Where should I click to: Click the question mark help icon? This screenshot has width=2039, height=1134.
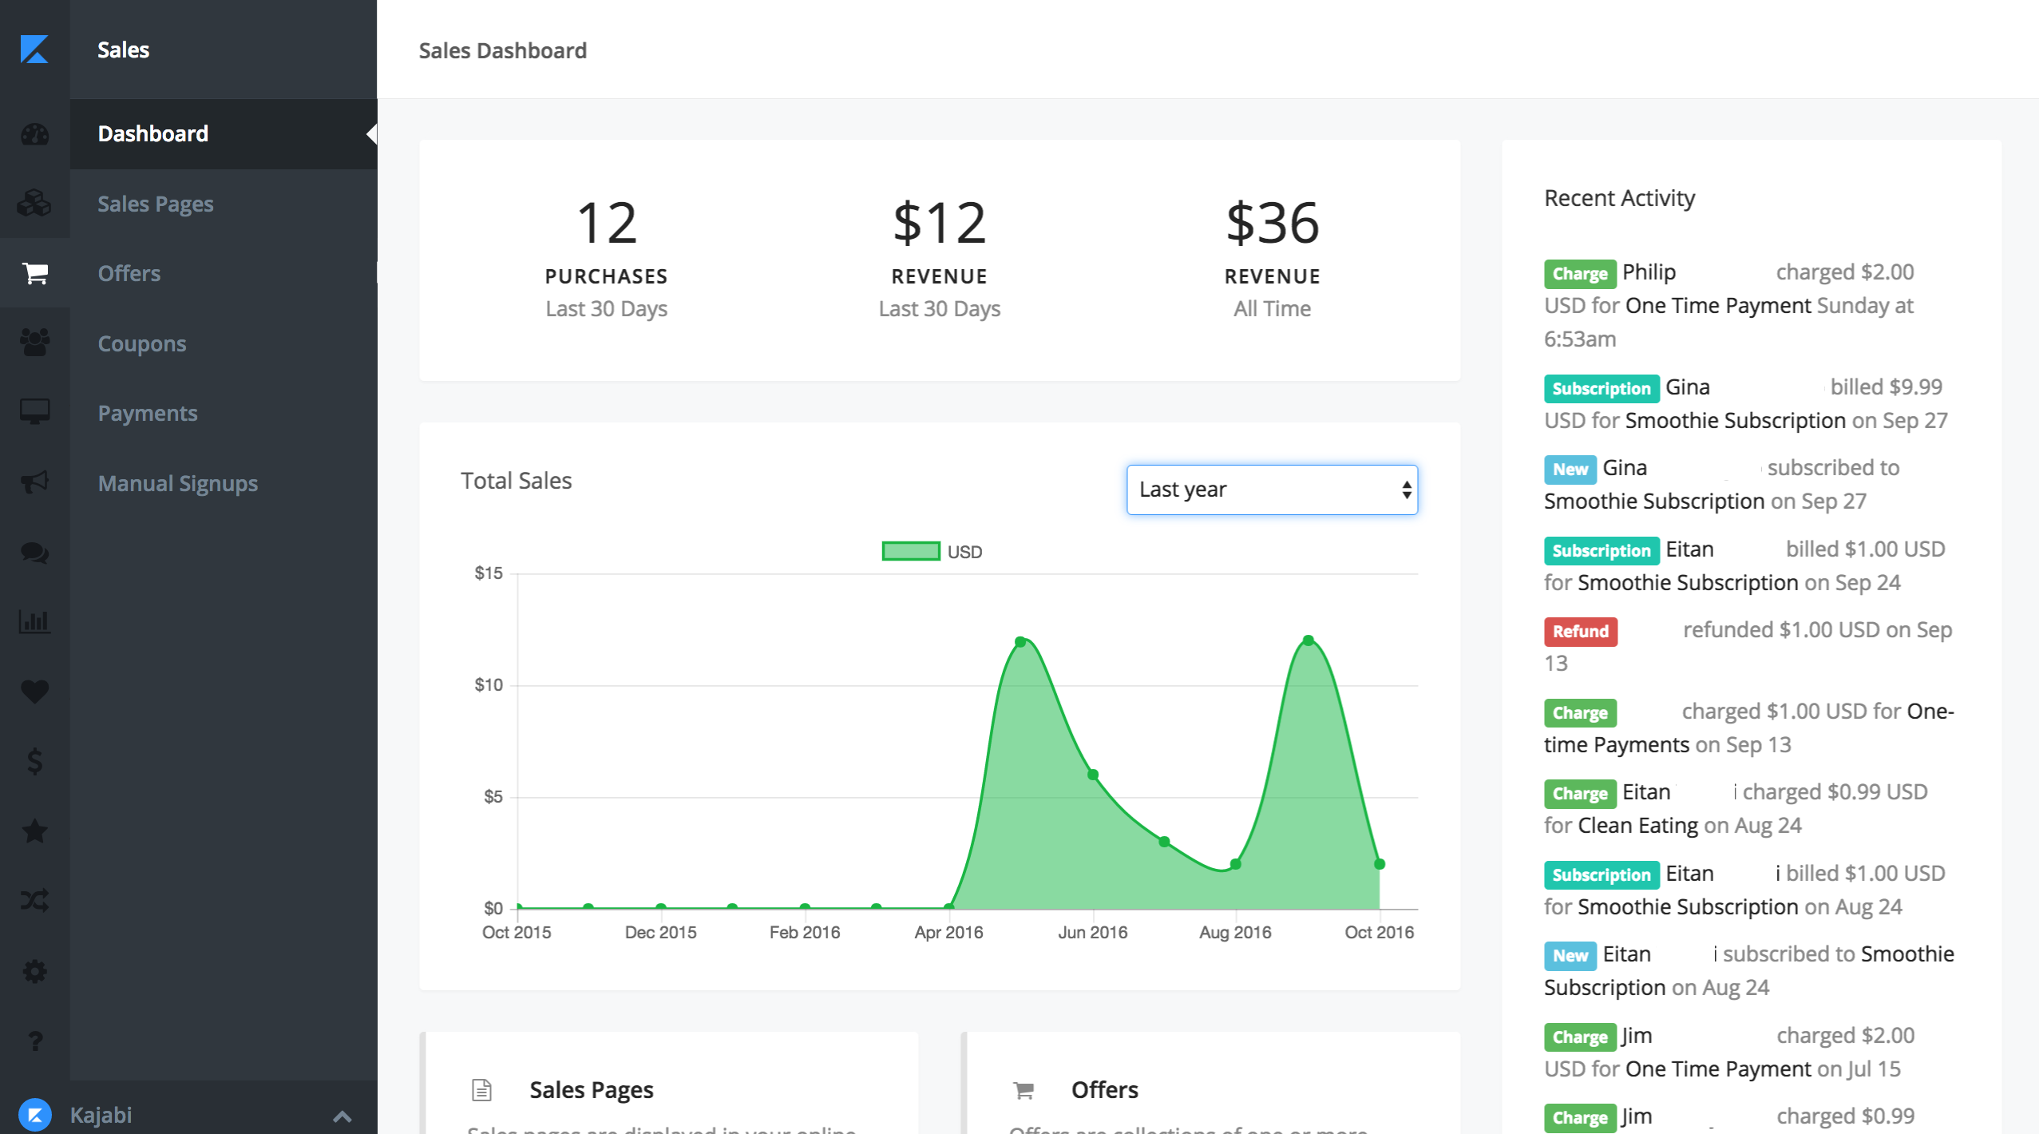34,1041
